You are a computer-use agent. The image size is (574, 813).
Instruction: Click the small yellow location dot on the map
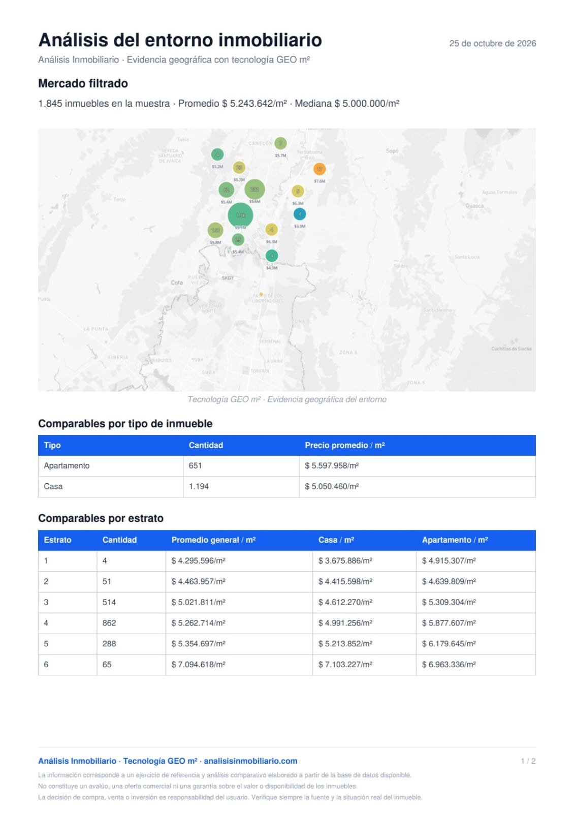click(261, 294)
